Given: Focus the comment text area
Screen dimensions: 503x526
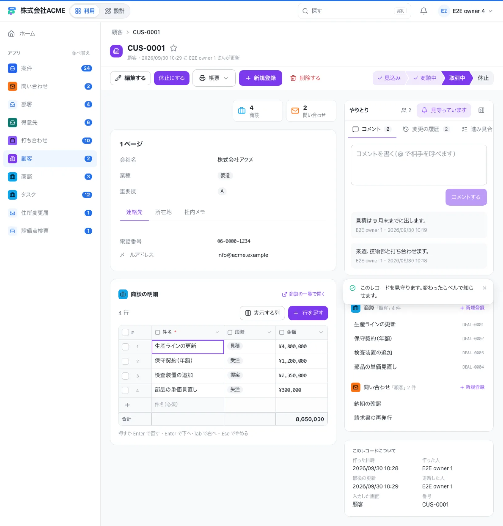Looking at the screenshot, I should (419, 165).
